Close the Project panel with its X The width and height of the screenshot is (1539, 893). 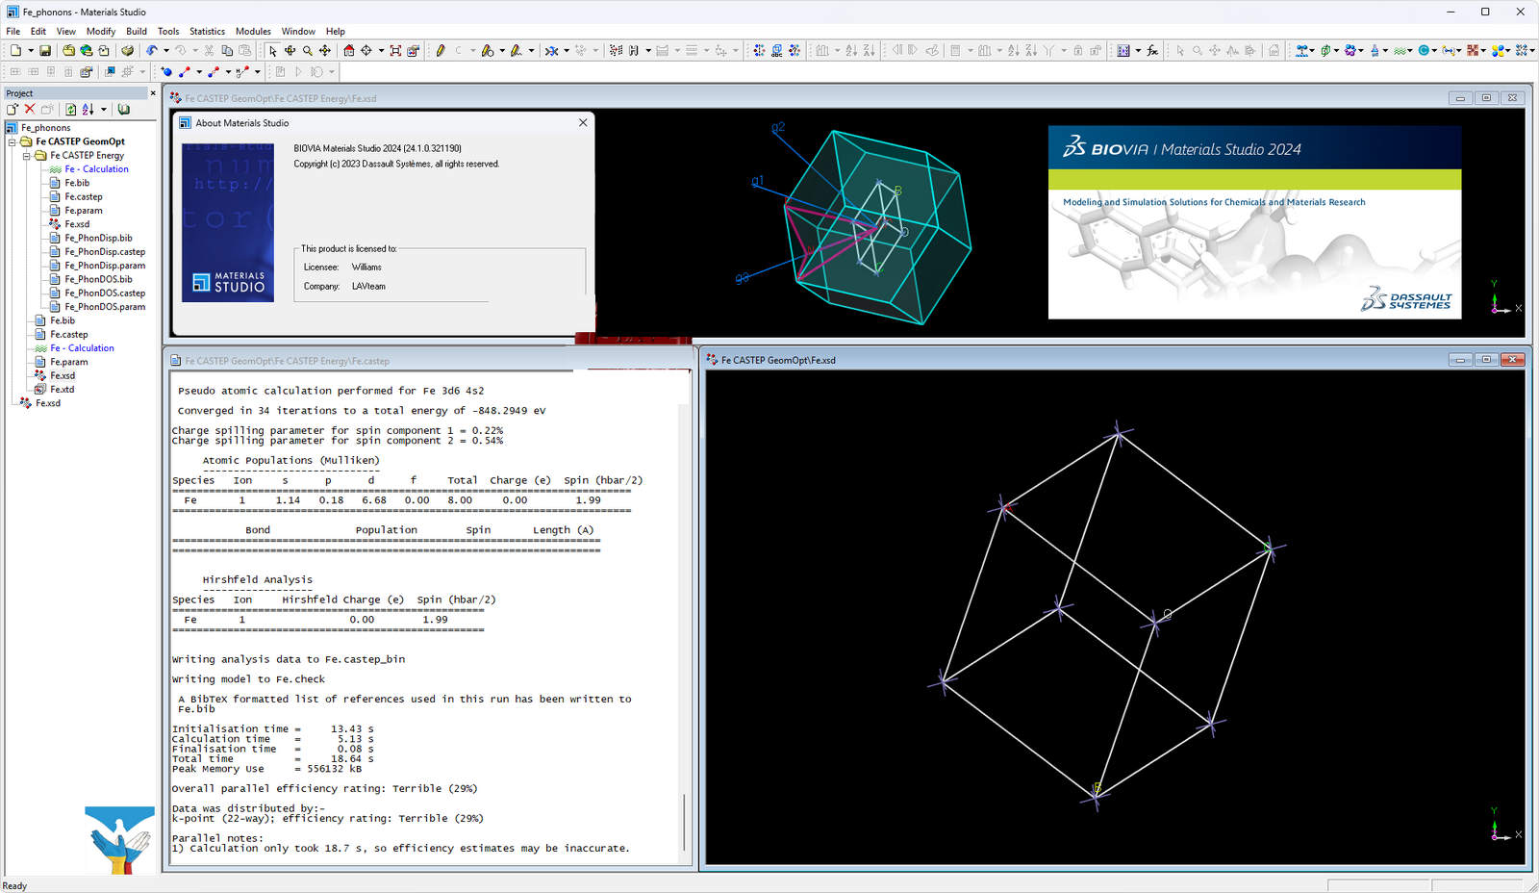tap(152, 93)
